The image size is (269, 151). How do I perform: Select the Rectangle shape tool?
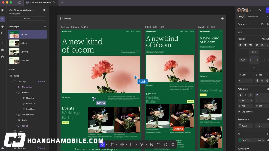[132, 145]
